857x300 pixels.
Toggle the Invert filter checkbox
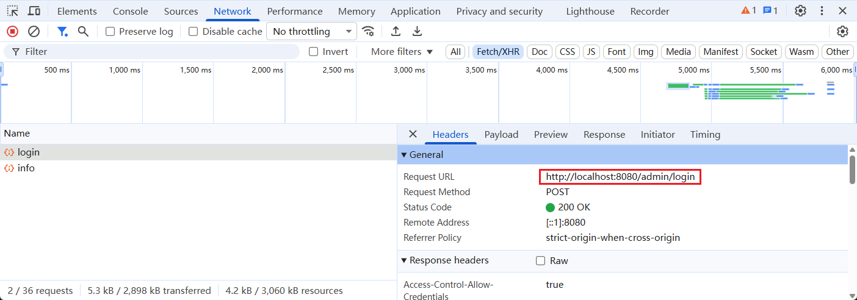click(314, 52)
